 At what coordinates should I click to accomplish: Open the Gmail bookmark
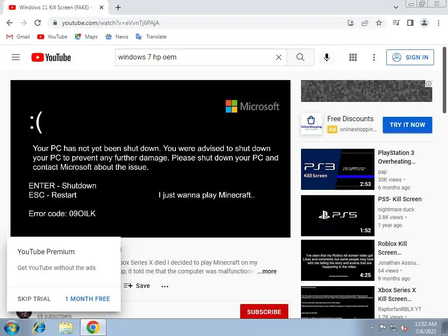18,37
